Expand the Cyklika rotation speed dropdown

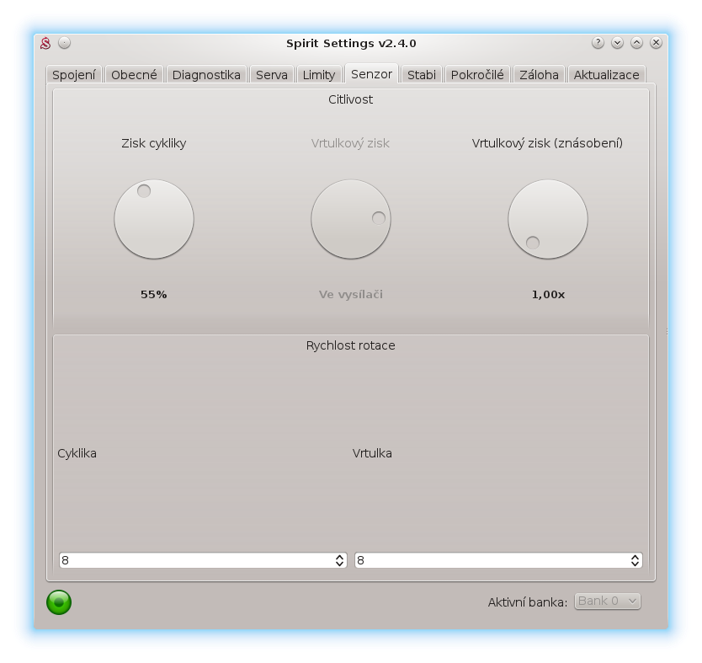tap(203, 560)
